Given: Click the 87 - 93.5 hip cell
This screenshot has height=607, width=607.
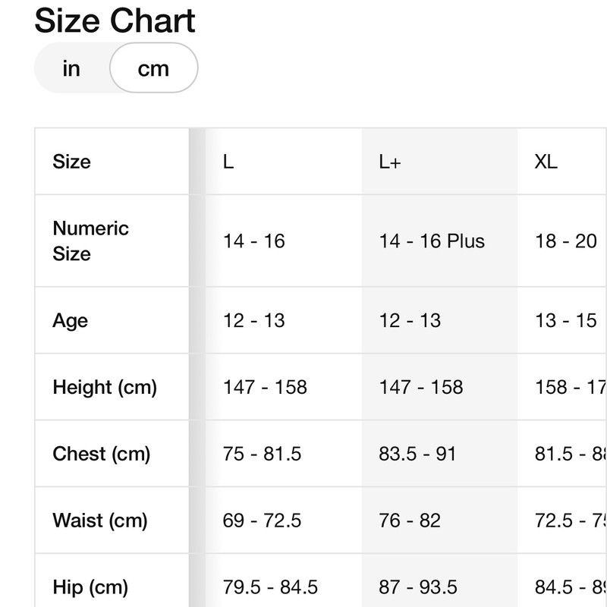Looking at the screenshot, I should tap(418, 587).
